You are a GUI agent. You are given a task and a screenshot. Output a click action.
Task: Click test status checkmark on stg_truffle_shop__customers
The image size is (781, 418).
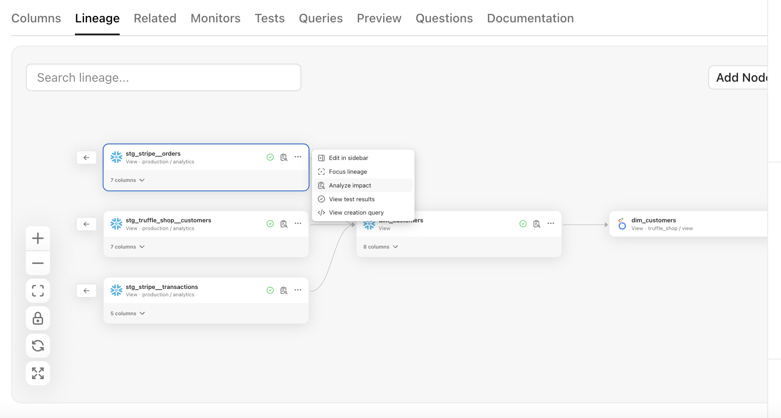[270, 224]
